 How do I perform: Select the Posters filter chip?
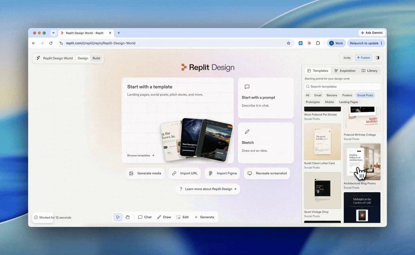click(x=347, y=95)
